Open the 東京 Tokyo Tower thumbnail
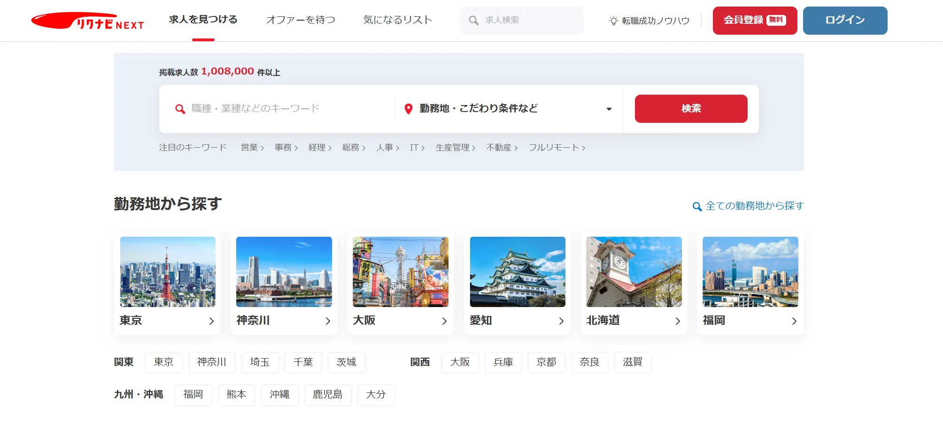943x443 pixels. pos(168,272)
